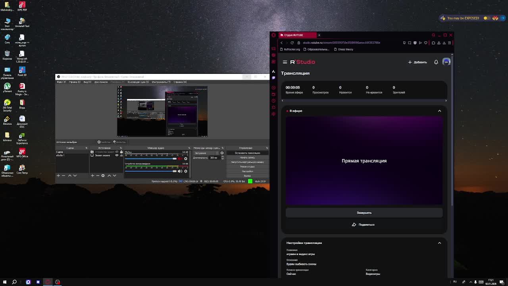Adjust the desktop audio volume slider
This screenshot has width=508, height=286.
(151, 171)
